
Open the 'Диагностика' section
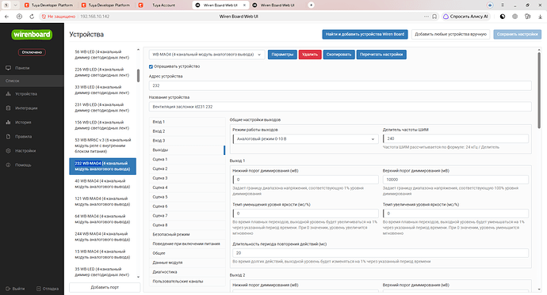187,272
